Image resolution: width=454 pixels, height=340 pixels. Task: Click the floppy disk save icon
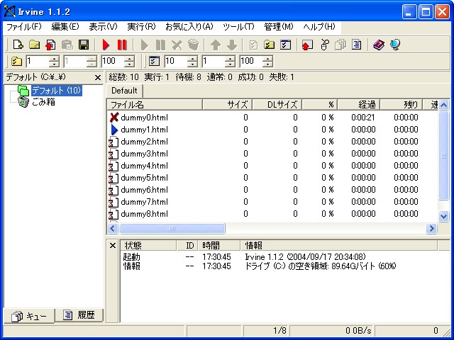point(84,45)
